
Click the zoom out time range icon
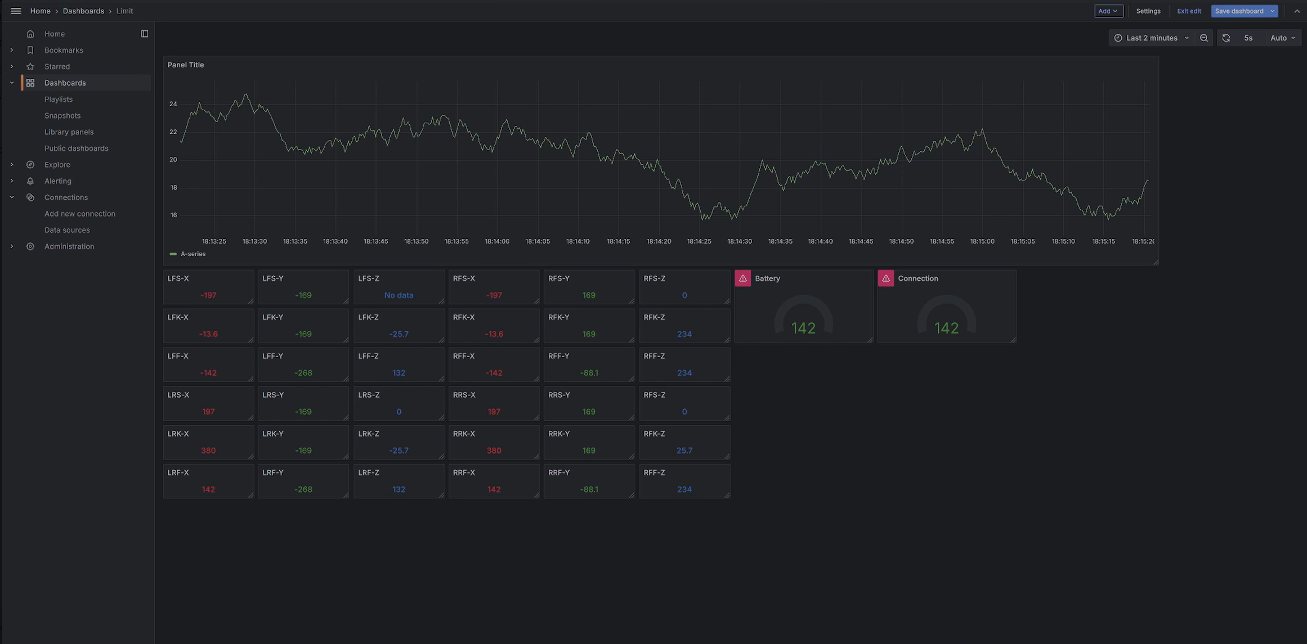pos(1203,38)
